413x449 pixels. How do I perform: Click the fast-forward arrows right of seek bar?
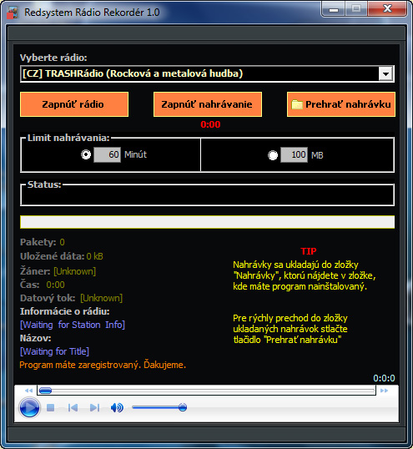click(384, 391)
